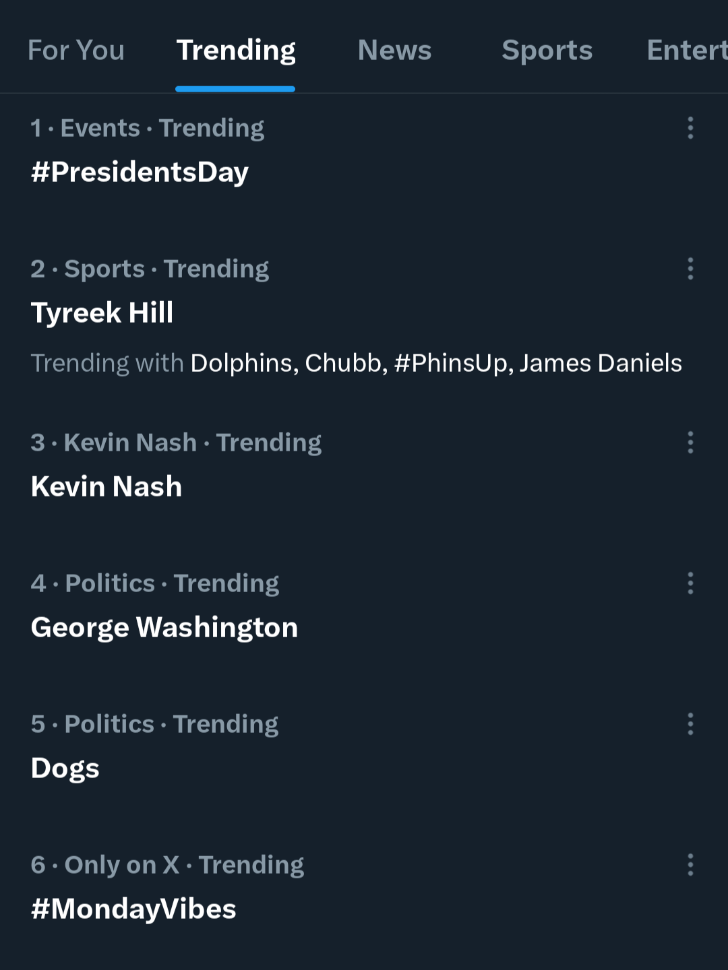
Task: Switch to the Entertainment tab
Action: 686,51
